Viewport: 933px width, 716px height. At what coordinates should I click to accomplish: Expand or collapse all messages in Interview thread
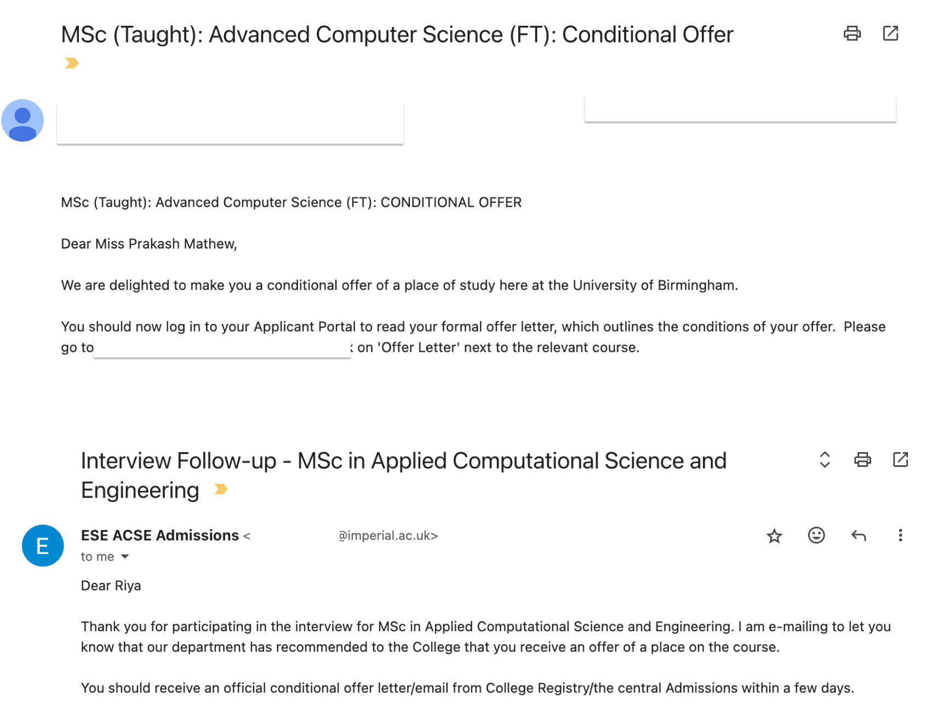[x=825, y=459]
